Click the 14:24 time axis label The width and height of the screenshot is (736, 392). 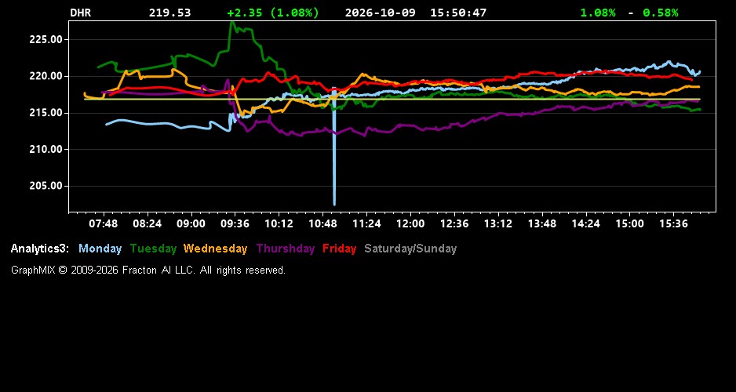click(586, 224)
